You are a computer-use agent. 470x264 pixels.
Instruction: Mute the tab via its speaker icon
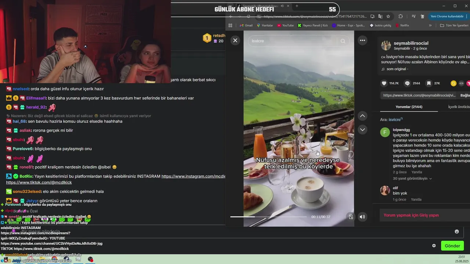tap(282, 6)
